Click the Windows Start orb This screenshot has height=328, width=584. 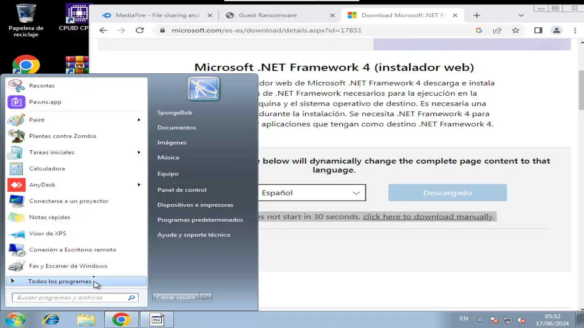15,319
